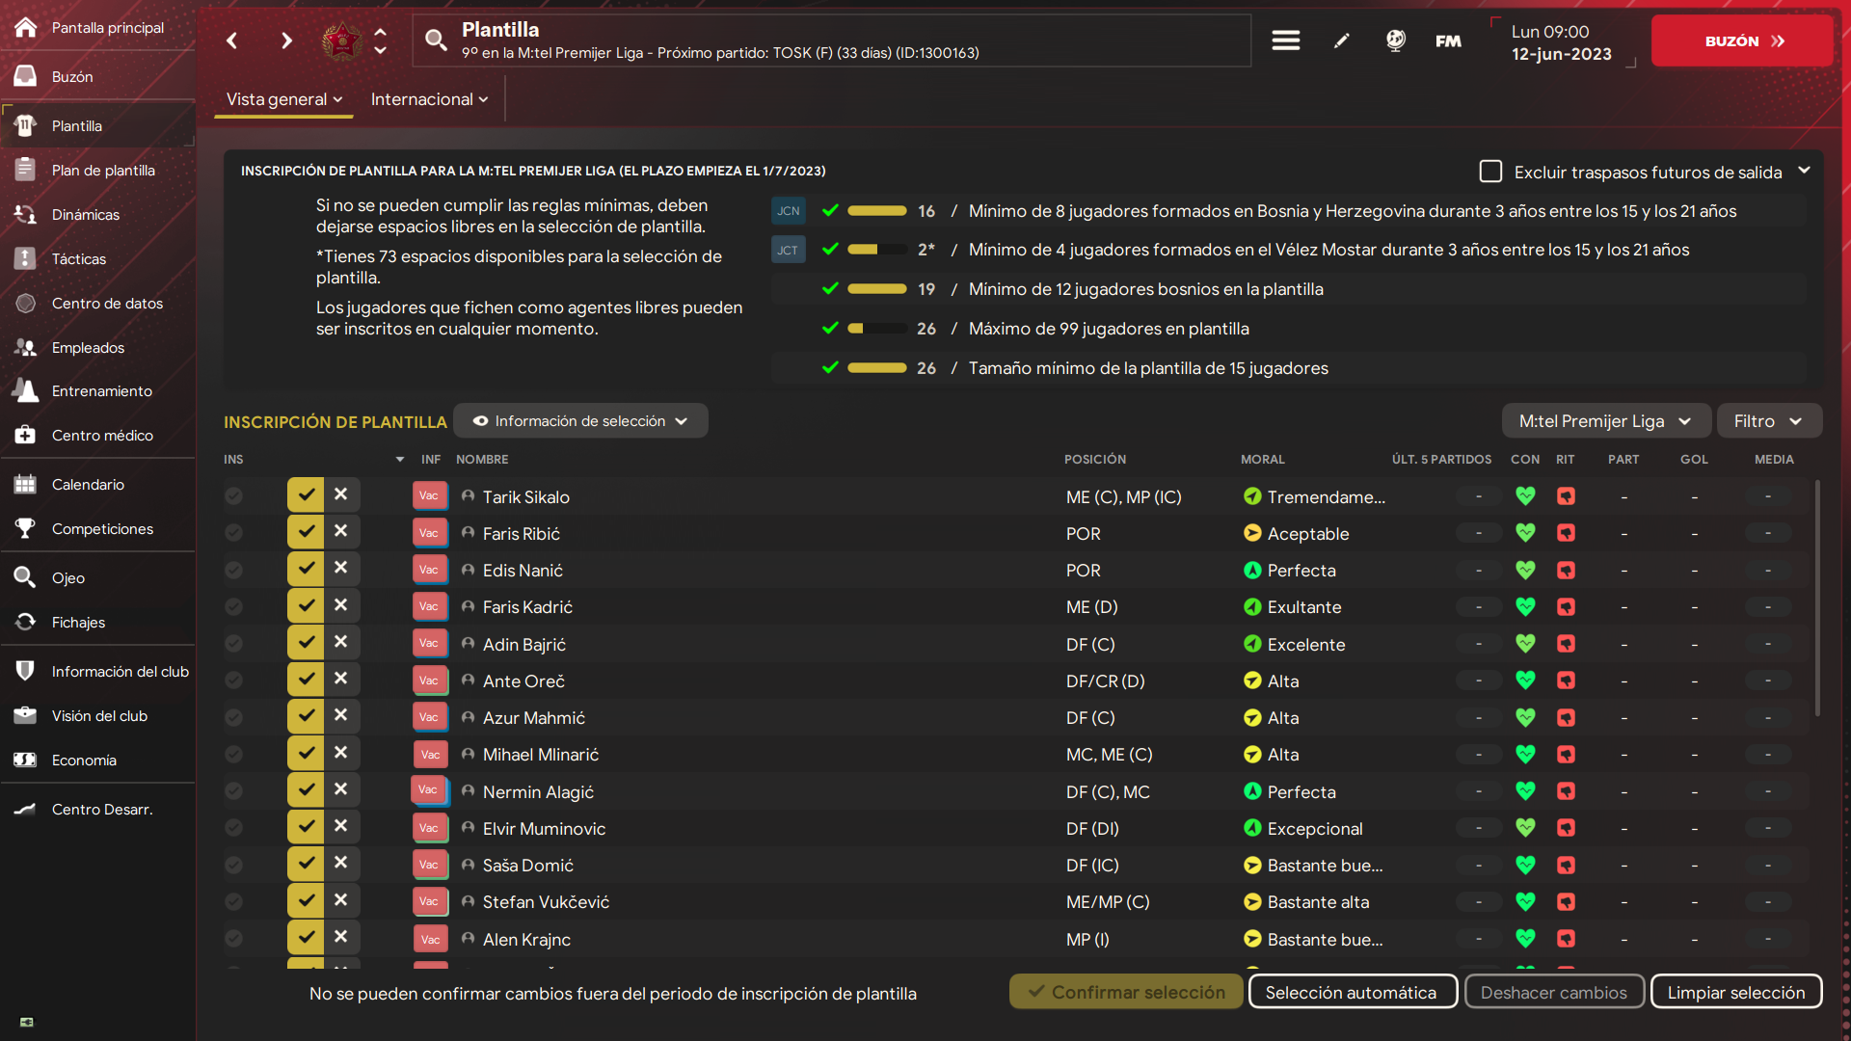1851x1041 pixels.
Task: Click the Limpiar selección button
Action: tap(1735, 992)
